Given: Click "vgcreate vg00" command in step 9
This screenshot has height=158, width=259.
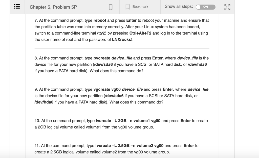Looking at the screenshot, I should 107,89.
